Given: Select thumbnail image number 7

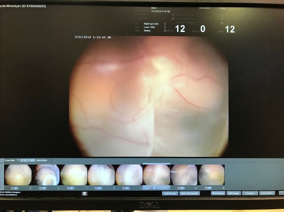Looking at the screenshot, I should click(x=74, y=175).
